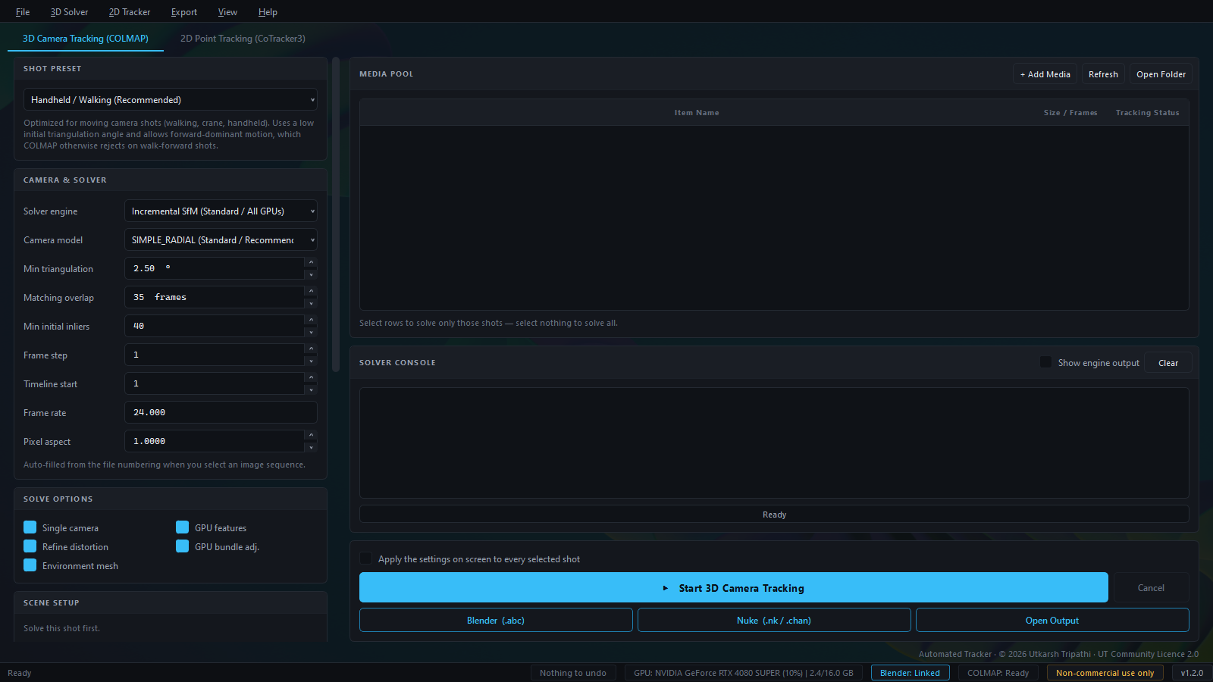The image size is (1213, 682).
Task: Increase Pixel aspect with up arrow
Action: click(x=311, y=435)
